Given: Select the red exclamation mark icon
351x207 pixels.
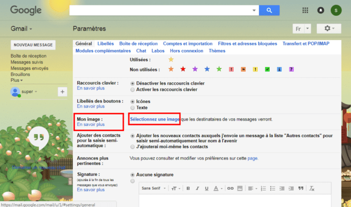Looking at the screenshot, I should coord(231,69).
